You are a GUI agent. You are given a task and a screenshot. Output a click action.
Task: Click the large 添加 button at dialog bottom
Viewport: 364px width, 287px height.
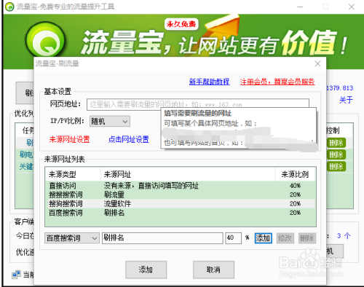point(146,270)
